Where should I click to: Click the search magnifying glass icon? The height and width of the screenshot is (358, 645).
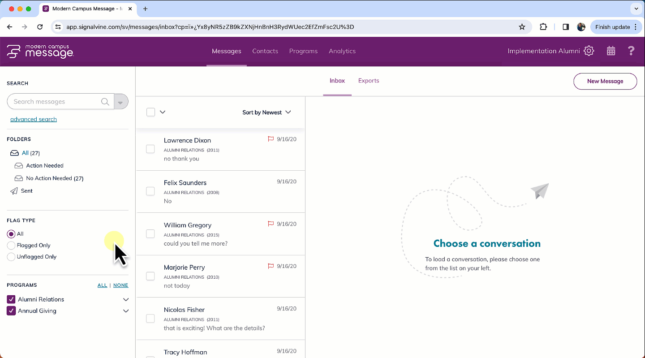point(104,101)
